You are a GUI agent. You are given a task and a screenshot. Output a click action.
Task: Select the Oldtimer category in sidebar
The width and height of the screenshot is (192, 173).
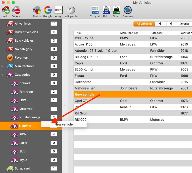[31, 126]
